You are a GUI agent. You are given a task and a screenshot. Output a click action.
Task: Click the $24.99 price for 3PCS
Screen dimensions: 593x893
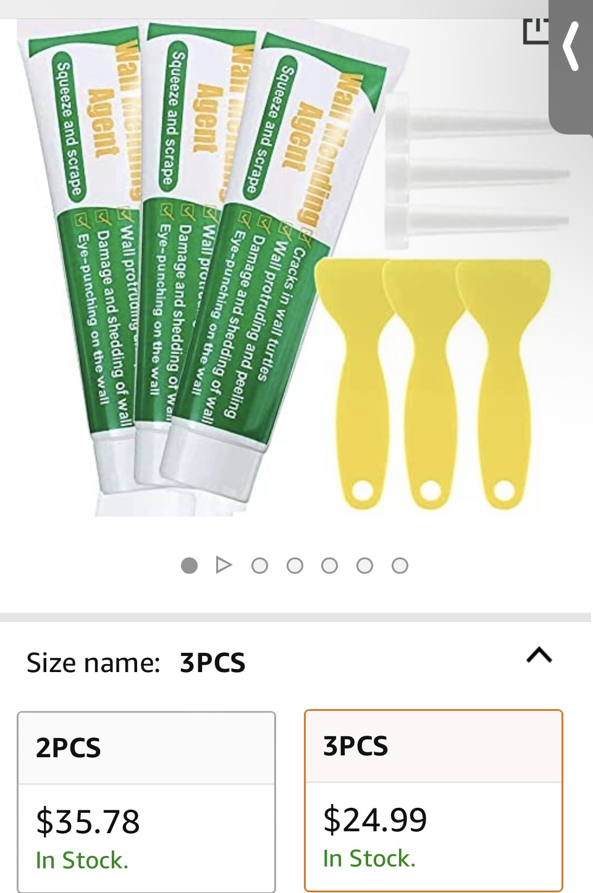pos(375,820)
